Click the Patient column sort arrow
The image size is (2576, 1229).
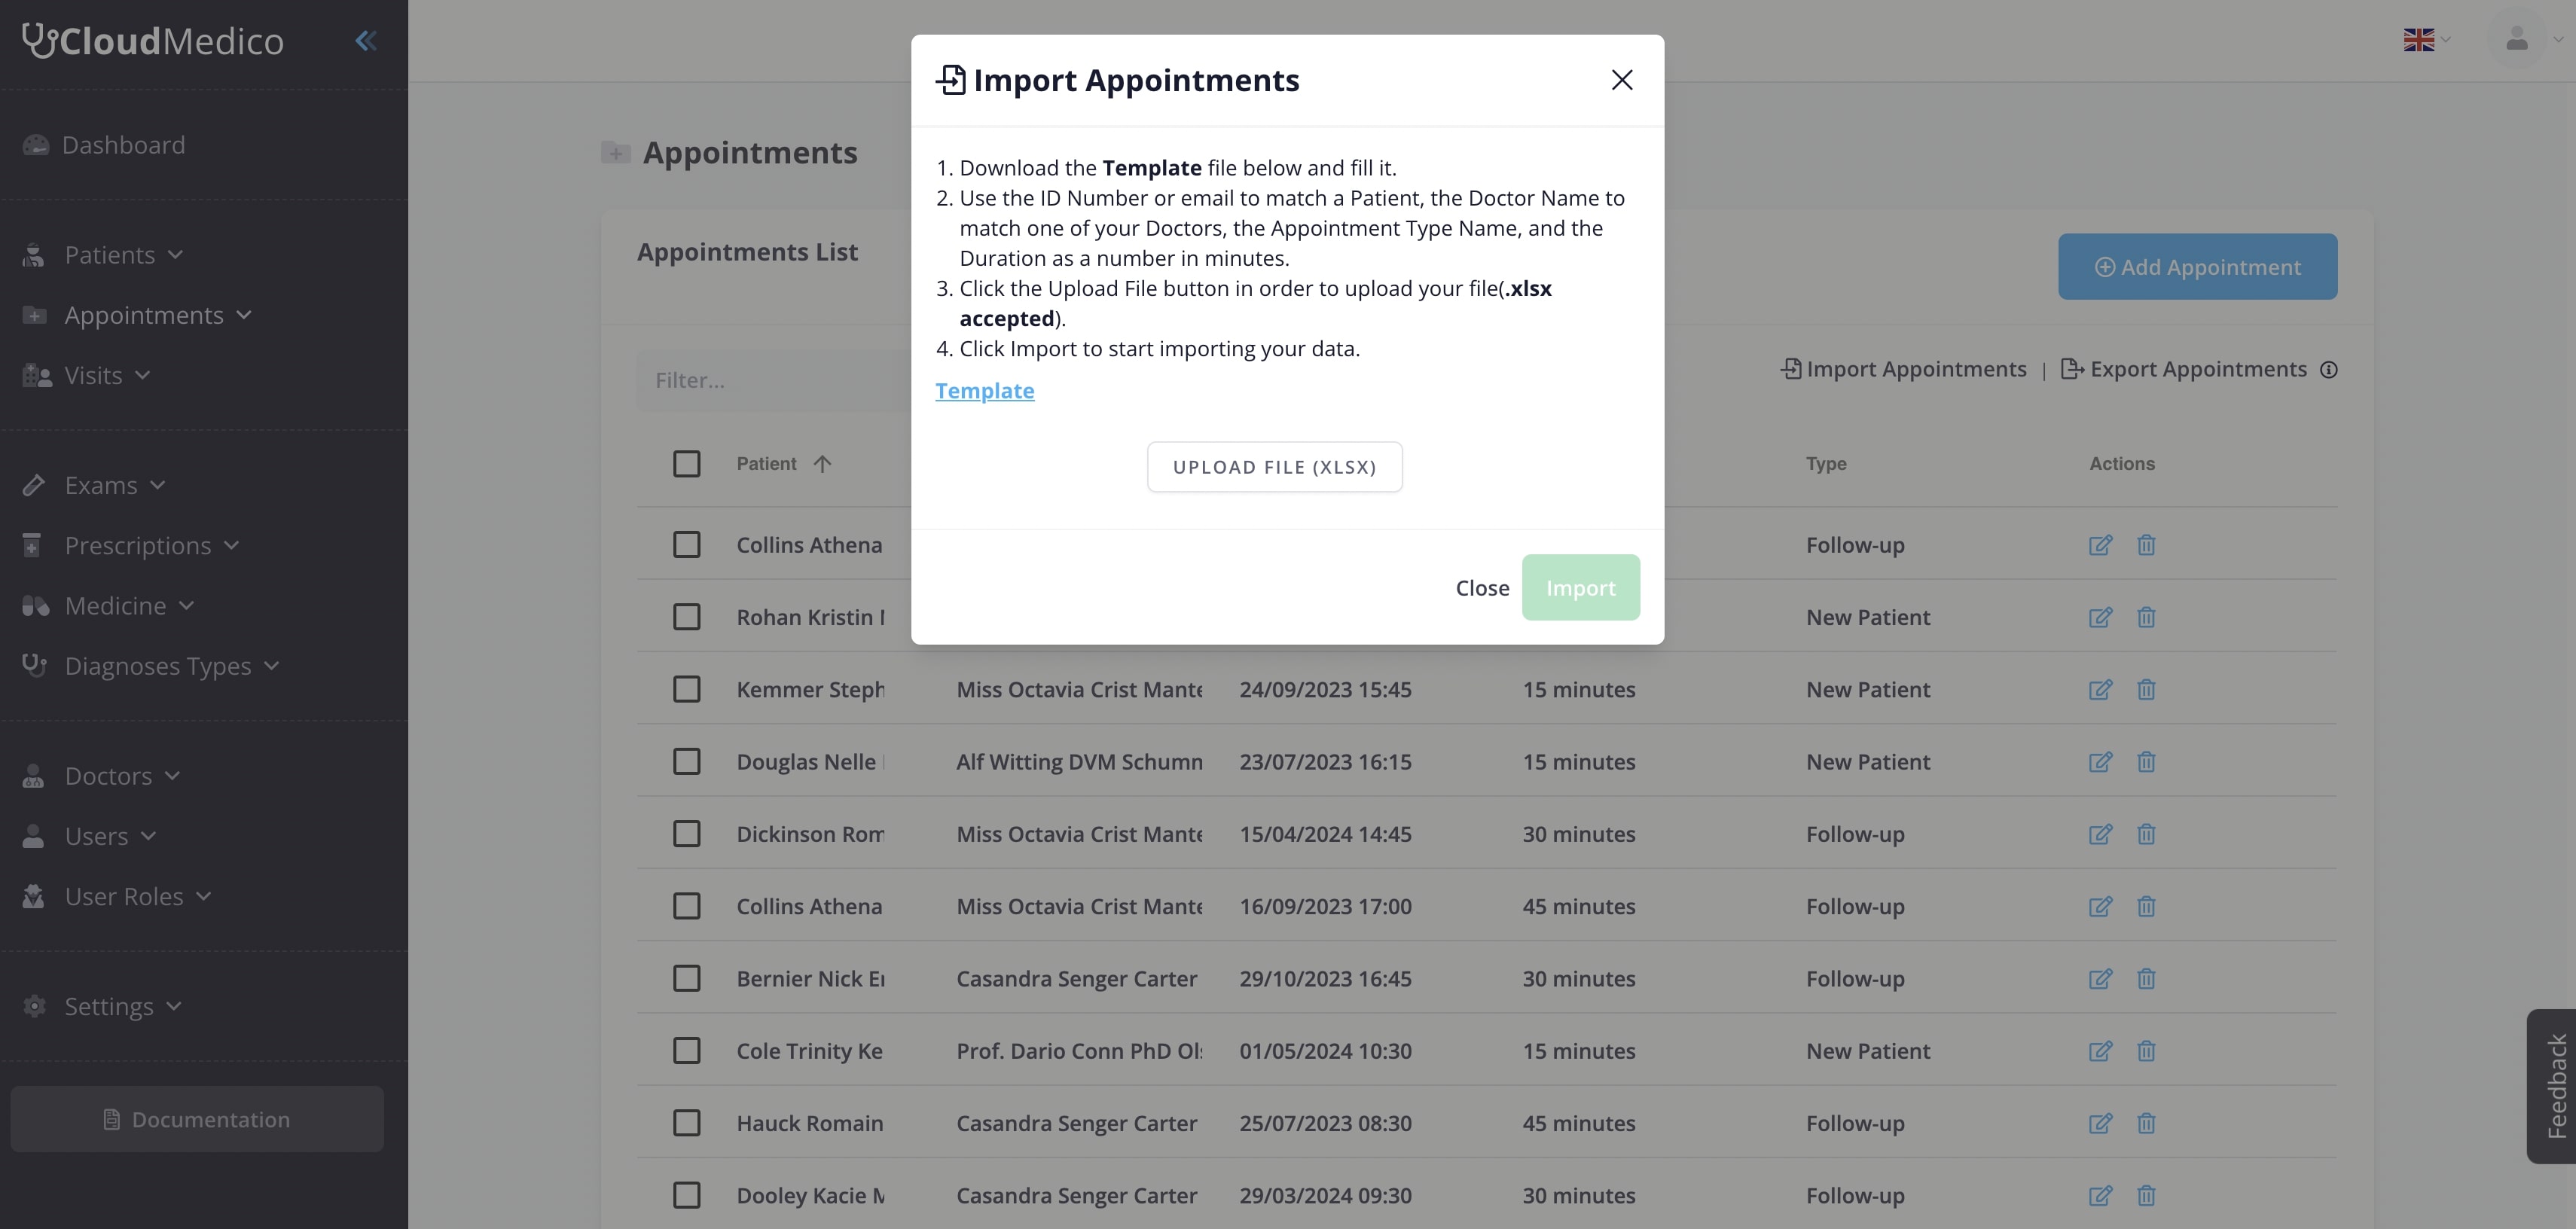tap(822, 464)
